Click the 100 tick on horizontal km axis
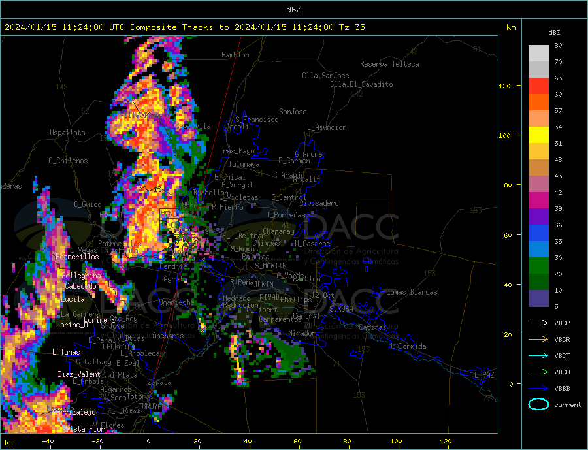Viewport: 588px width, 450px height. [396, 442]
